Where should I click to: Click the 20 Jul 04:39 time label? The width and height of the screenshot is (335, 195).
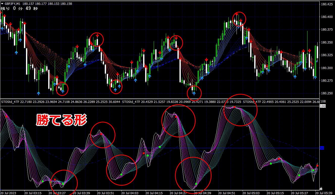(x=203, y=193)
